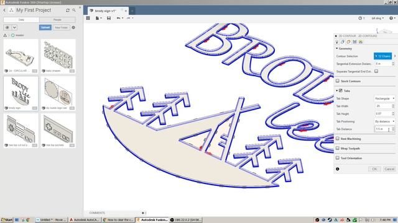Image resolution: width=398 pixels, height=223 pixels.
Task: Enable the Stock Contours checkbox
Action: click(338, 81)
